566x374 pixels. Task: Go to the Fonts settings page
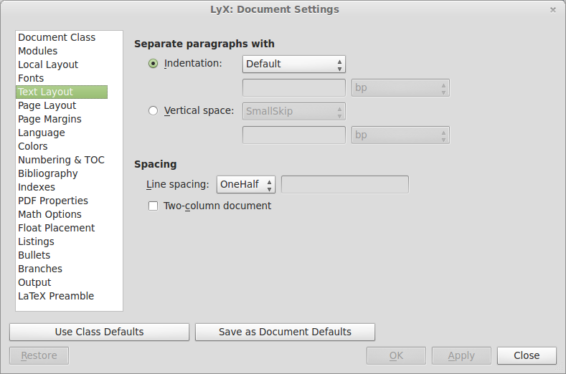point(31,78)
